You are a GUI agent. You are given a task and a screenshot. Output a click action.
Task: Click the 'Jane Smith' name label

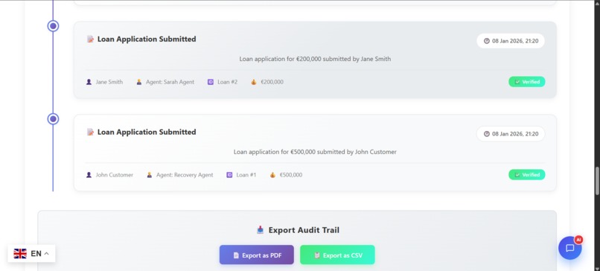109,82
